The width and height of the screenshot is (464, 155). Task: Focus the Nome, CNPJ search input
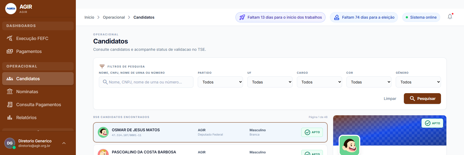click(146, 82)
